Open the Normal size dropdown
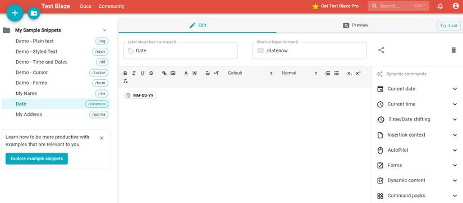 point(299,73)
